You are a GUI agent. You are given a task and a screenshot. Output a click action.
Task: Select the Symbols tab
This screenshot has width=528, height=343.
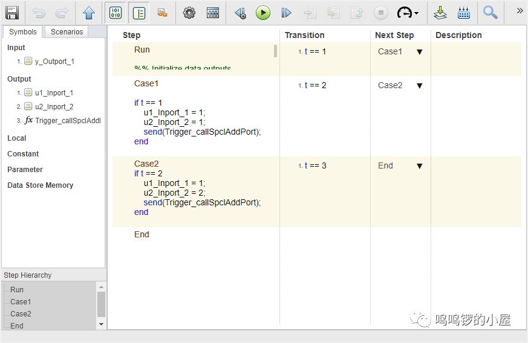pos(23,32)
